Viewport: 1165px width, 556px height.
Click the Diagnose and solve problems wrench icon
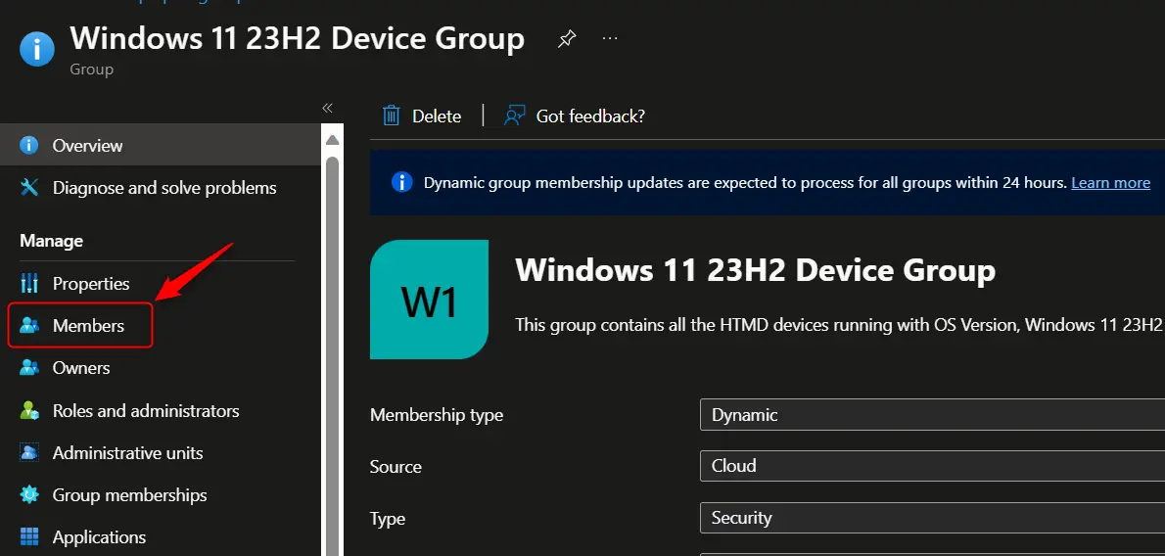click(x=29, y=187)
